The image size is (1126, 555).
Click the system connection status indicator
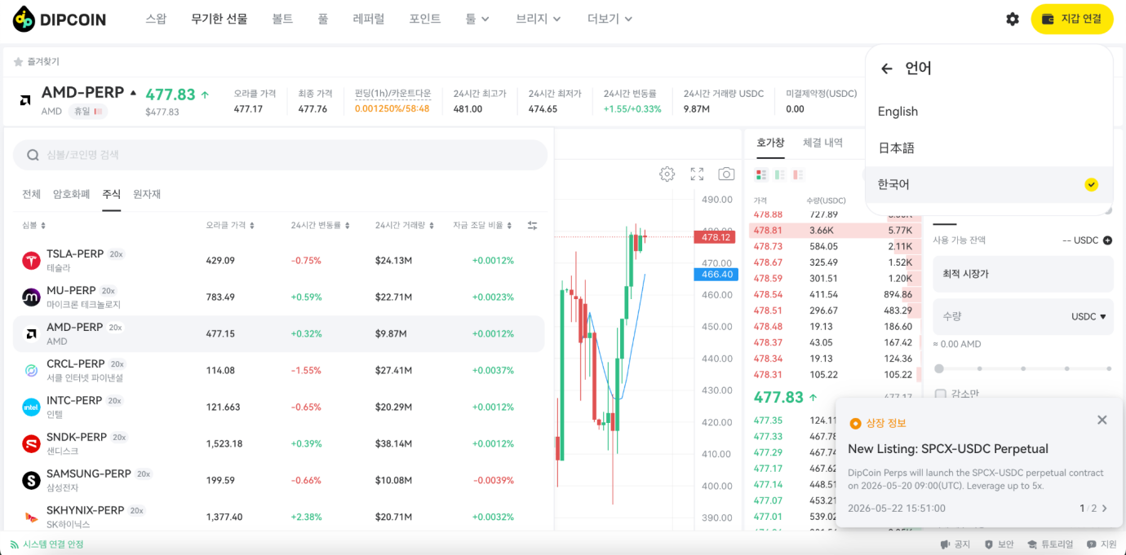pyautogui.click(x=47, y=544)
